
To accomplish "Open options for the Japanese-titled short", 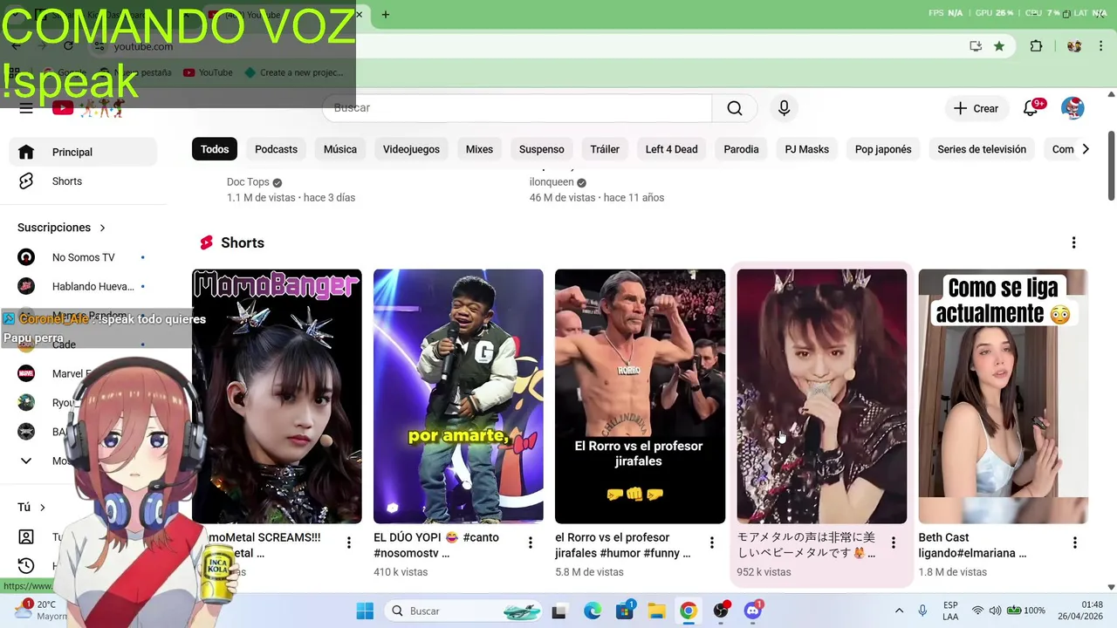I will click(x=893, y=543).
